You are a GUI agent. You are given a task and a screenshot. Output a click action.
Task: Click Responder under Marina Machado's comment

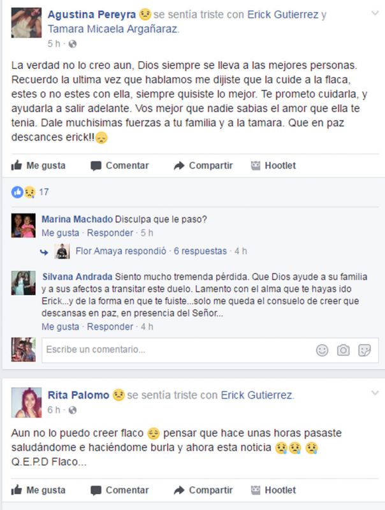point(110,233)
